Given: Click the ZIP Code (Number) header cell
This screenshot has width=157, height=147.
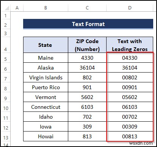Looking at the screenshot, I should click(x=87, y=45).
